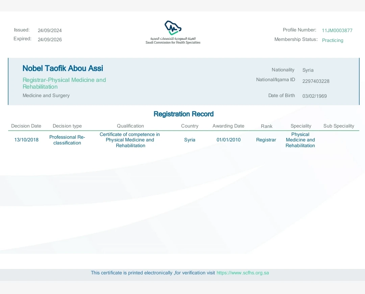
Task: Select the decision date 13/10/2018 cell
Action: 26,140
